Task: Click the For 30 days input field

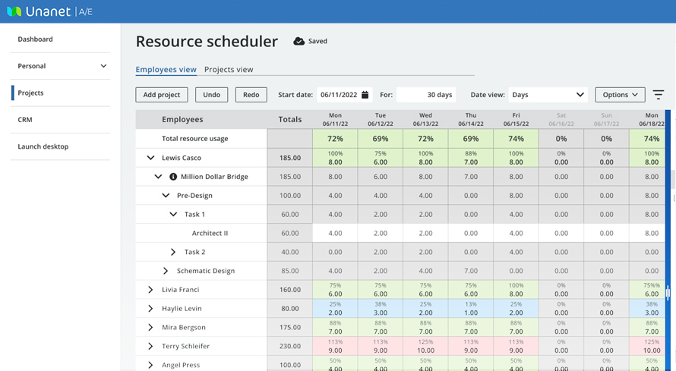Action: pos(426,95)
